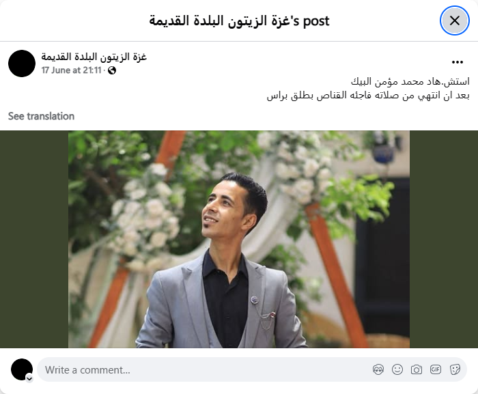Open the emoji picker smiley icon
This screenshot has width=478, height=394.
click(x=397, y=369)
